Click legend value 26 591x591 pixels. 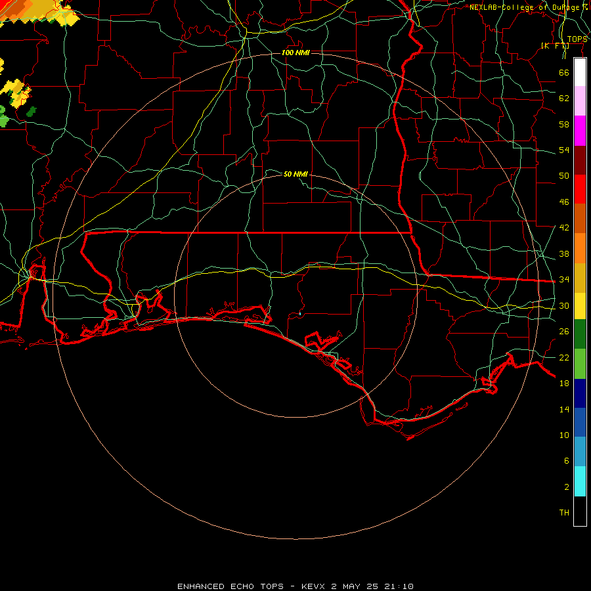point(564,332)
